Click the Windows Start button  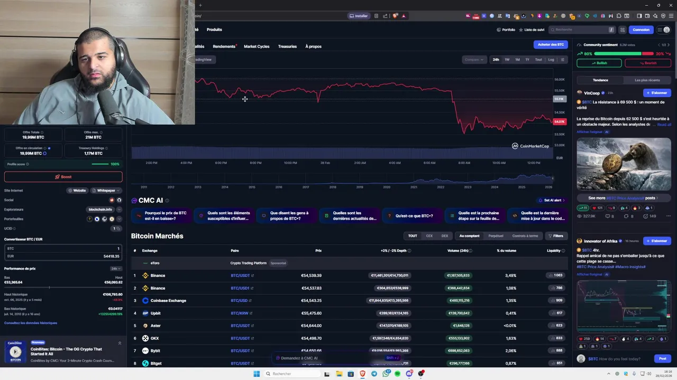point(257,374)
